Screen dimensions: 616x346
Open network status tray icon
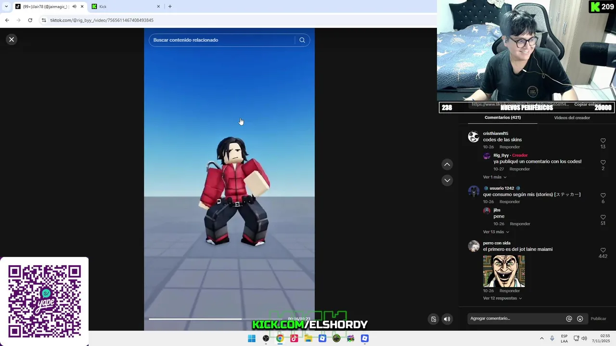(x=576, y=338)
